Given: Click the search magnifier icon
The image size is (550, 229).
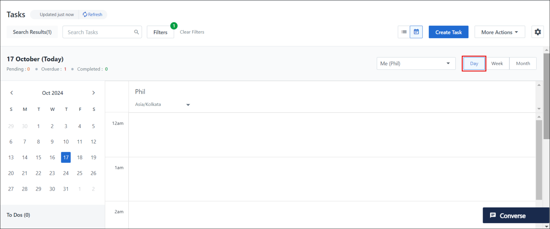Looking at the screenshot, I should click(136, 32).
